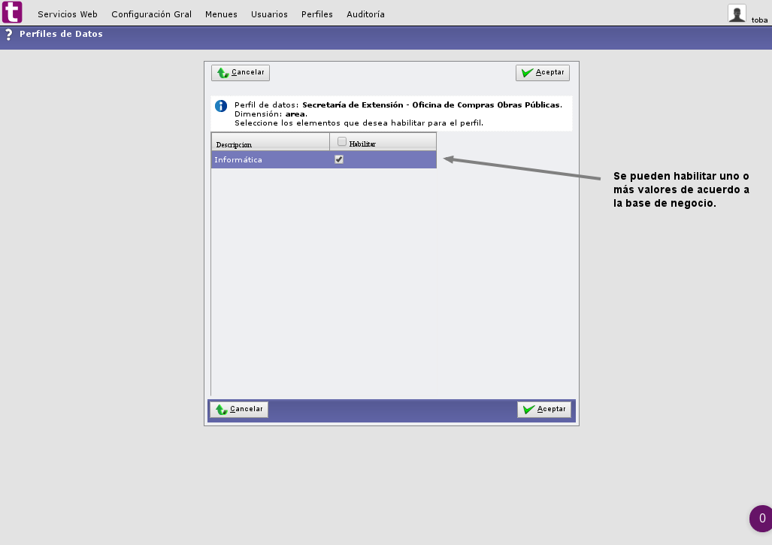Open the Servicios Web menu

[x=68, y=14]
